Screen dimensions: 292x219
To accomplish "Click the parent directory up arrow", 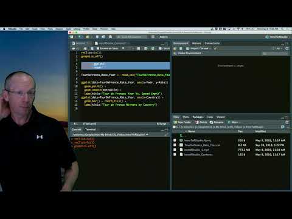I will point(181,136).
